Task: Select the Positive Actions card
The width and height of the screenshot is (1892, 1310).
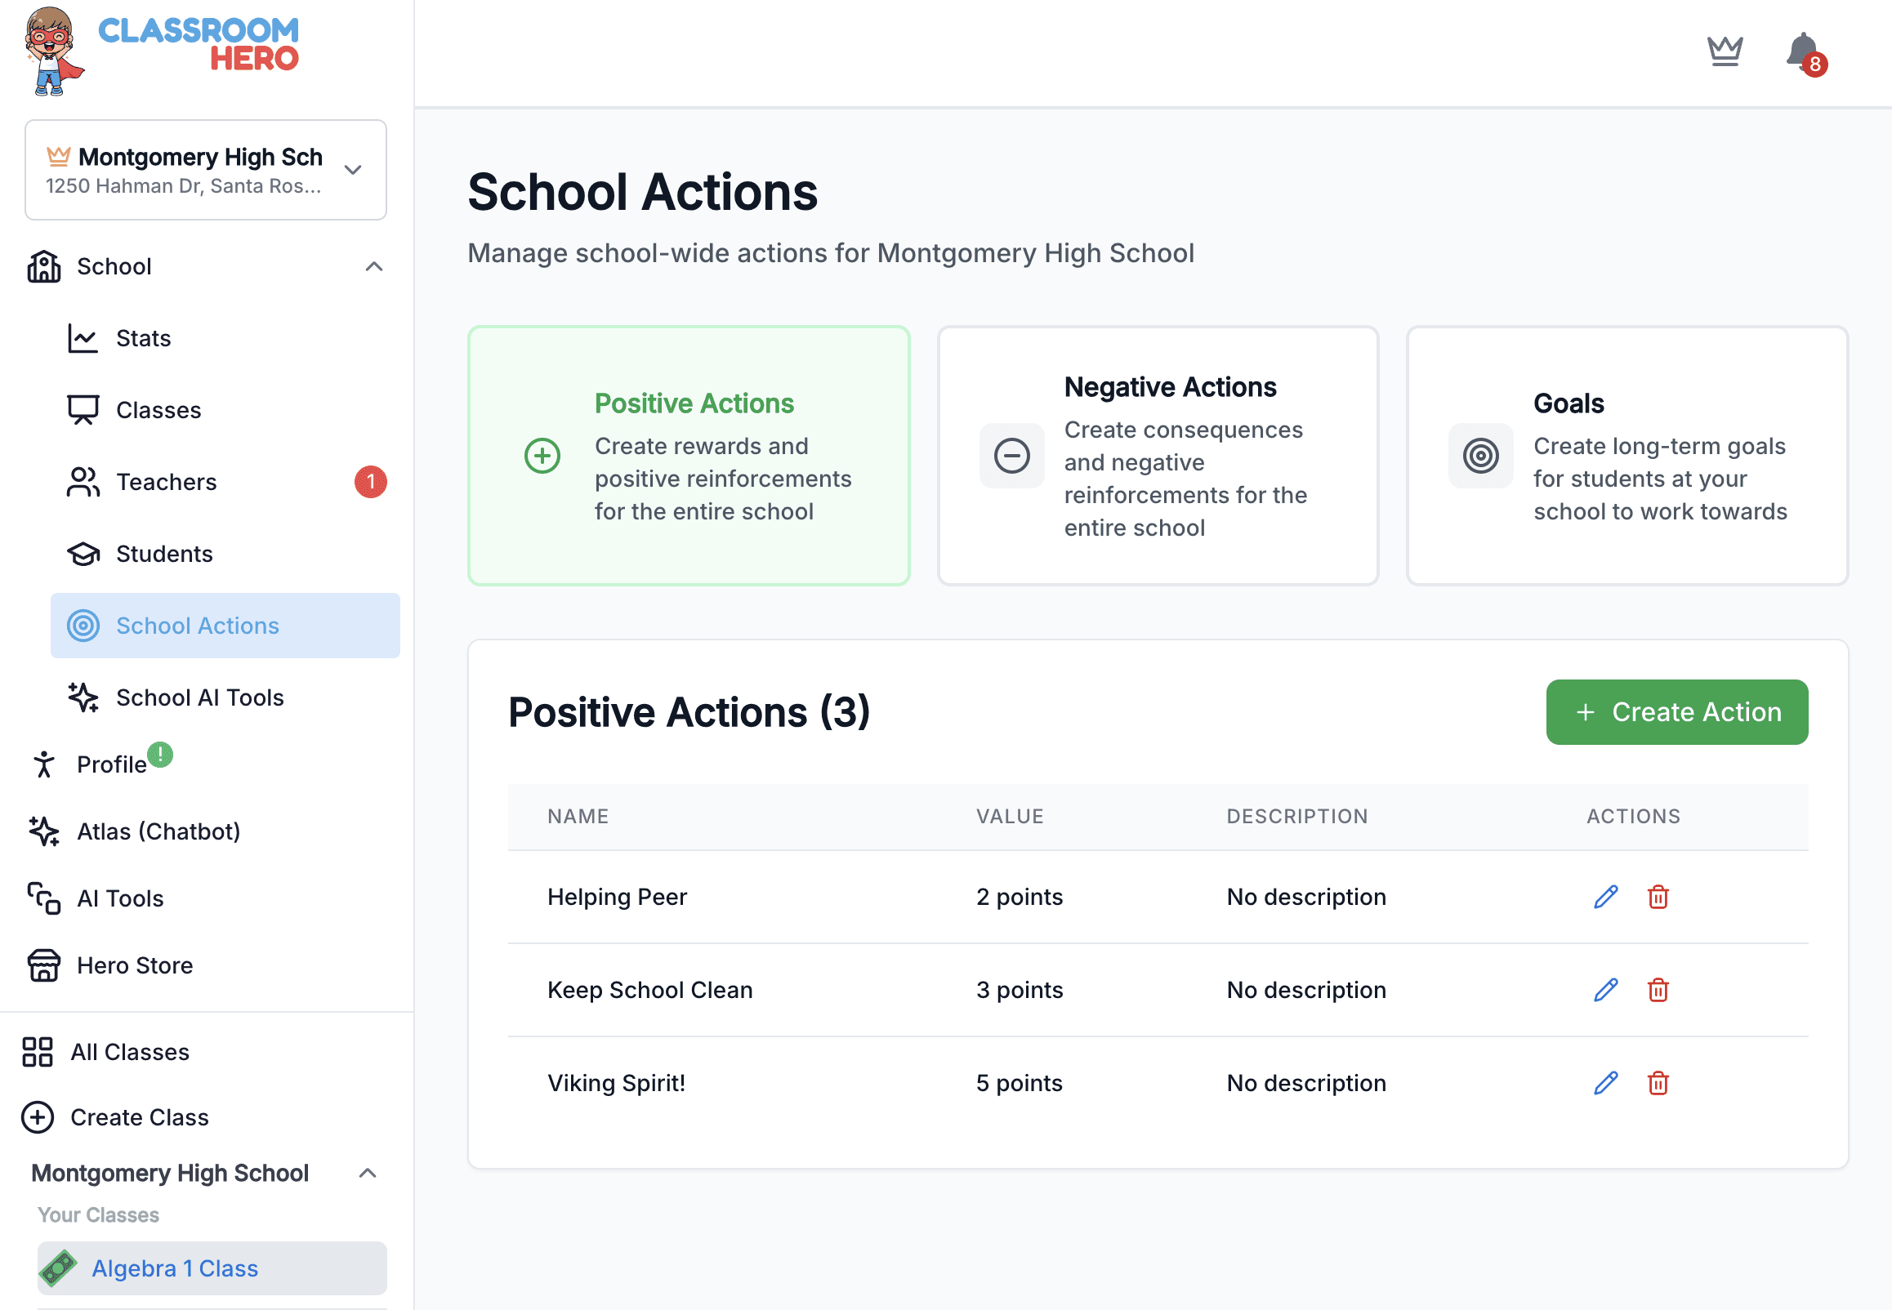Action: pos(688,456)
